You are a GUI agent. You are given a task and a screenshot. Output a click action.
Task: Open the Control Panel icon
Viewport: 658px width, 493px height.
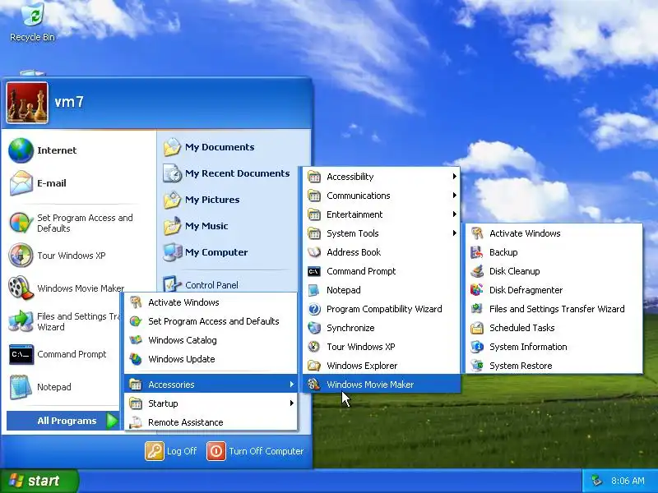coord(172,284)
